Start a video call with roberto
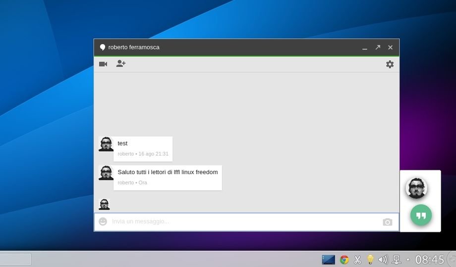 pos(103,64)
